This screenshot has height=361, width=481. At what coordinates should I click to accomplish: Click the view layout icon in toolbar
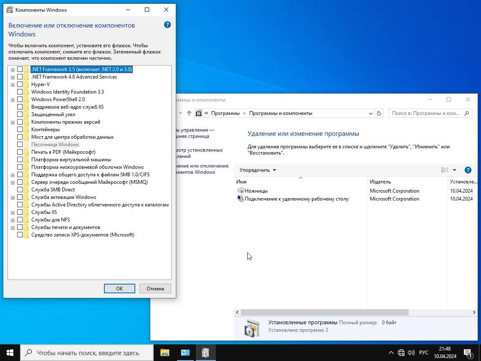point(445,170)
